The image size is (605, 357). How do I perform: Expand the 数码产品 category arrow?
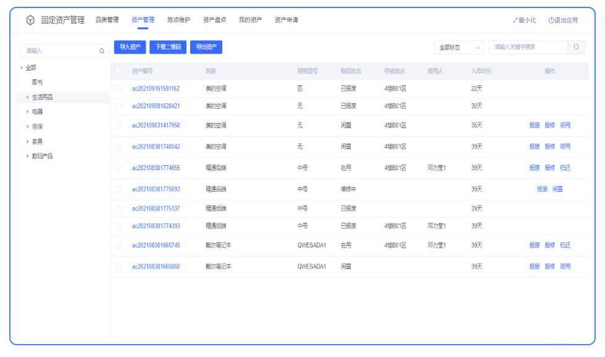[28, 157]
